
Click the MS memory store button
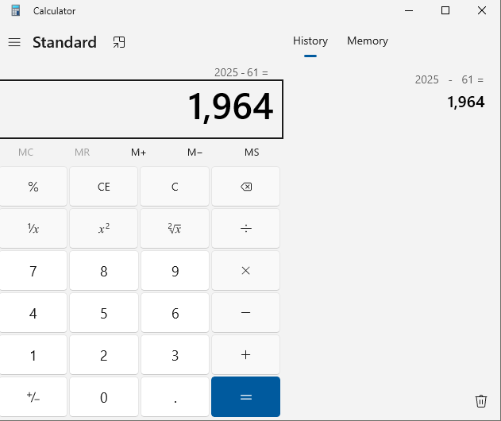pyautogui.click(x=252, y=153)
